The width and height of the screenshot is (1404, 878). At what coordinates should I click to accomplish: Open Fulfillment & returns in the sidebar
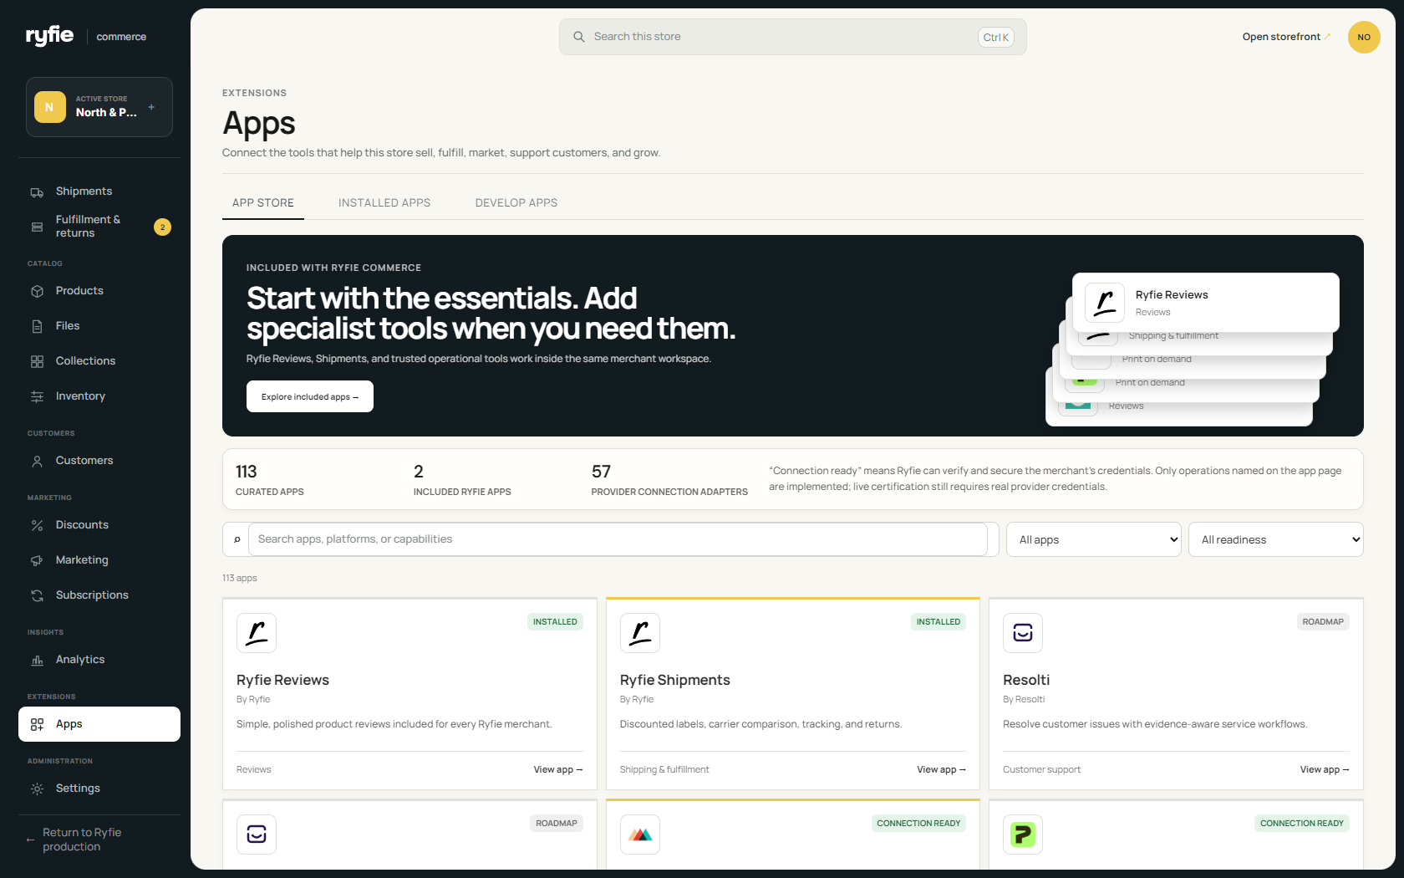99,227
